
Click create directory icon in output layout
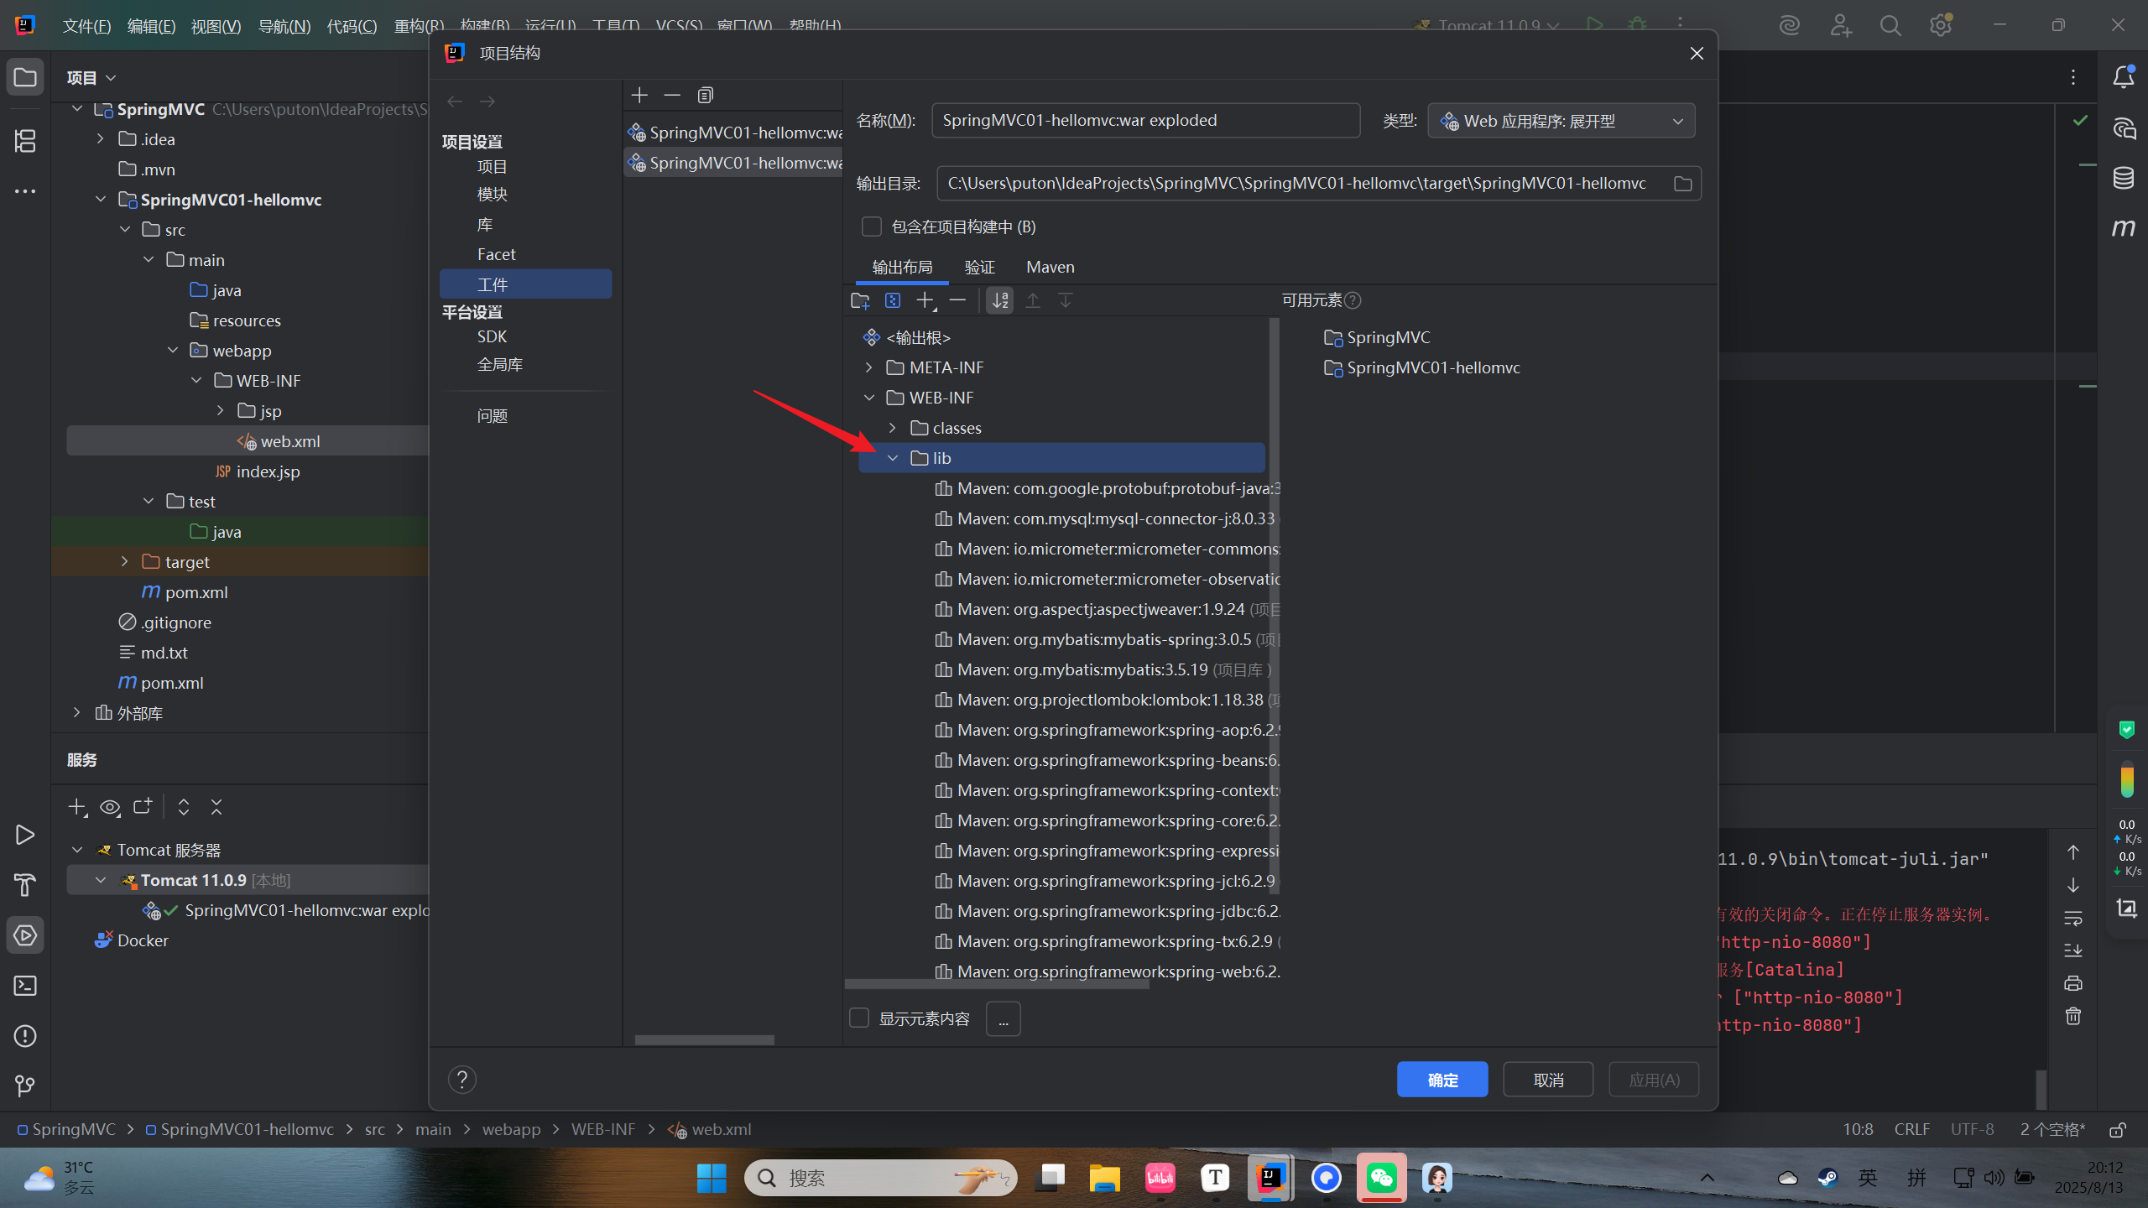tap(860, 300)
